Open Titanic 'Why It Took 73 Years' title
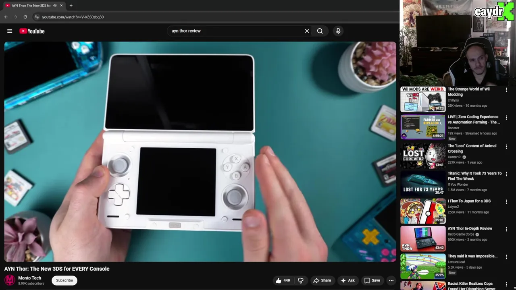The height and width of the screenshot is (290, 516). 474,176
